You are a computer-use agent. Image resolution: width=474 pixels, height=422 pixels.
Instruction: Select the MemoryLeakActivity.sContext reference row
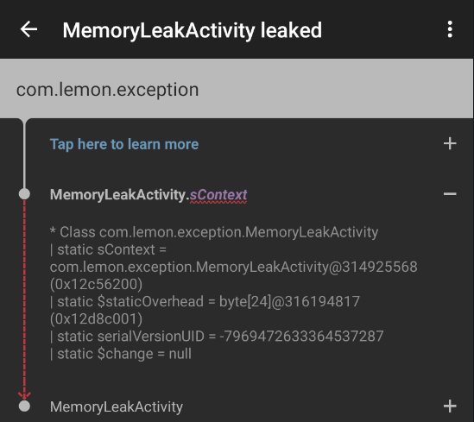click(237, 194)
